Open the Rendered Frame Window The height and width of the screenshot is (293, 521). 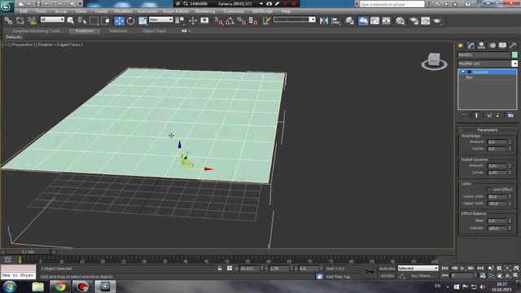425,21
